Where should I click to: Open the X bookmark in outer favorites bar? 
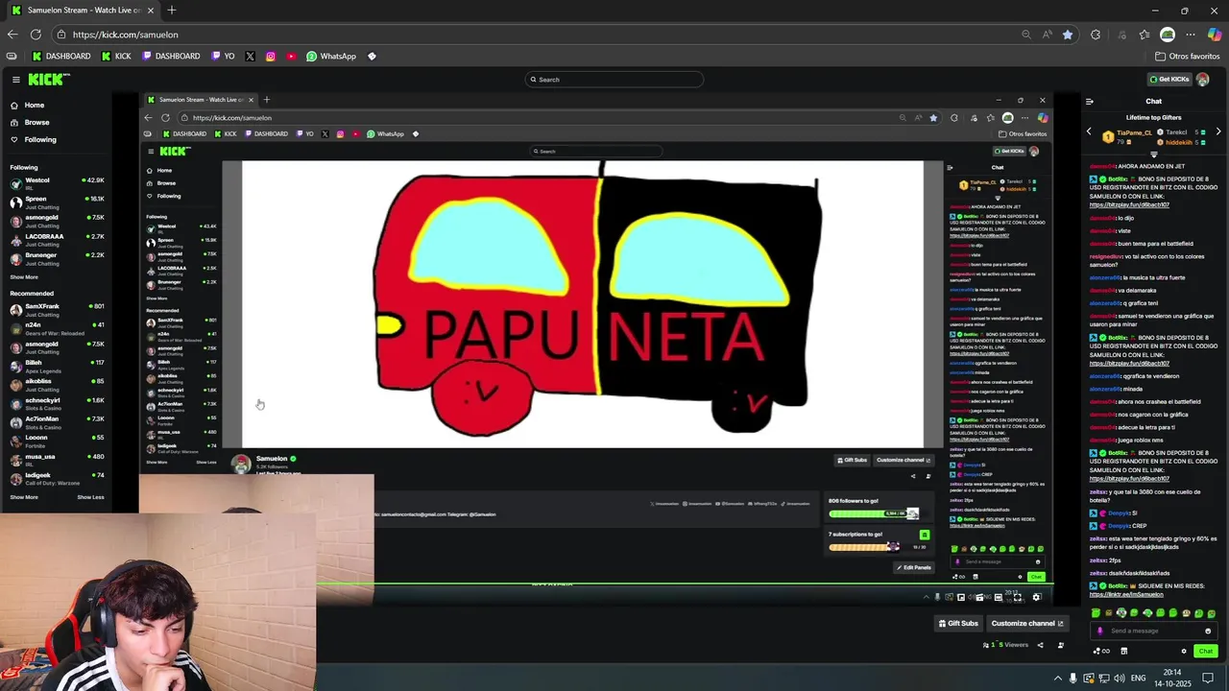tap(251, 57)
